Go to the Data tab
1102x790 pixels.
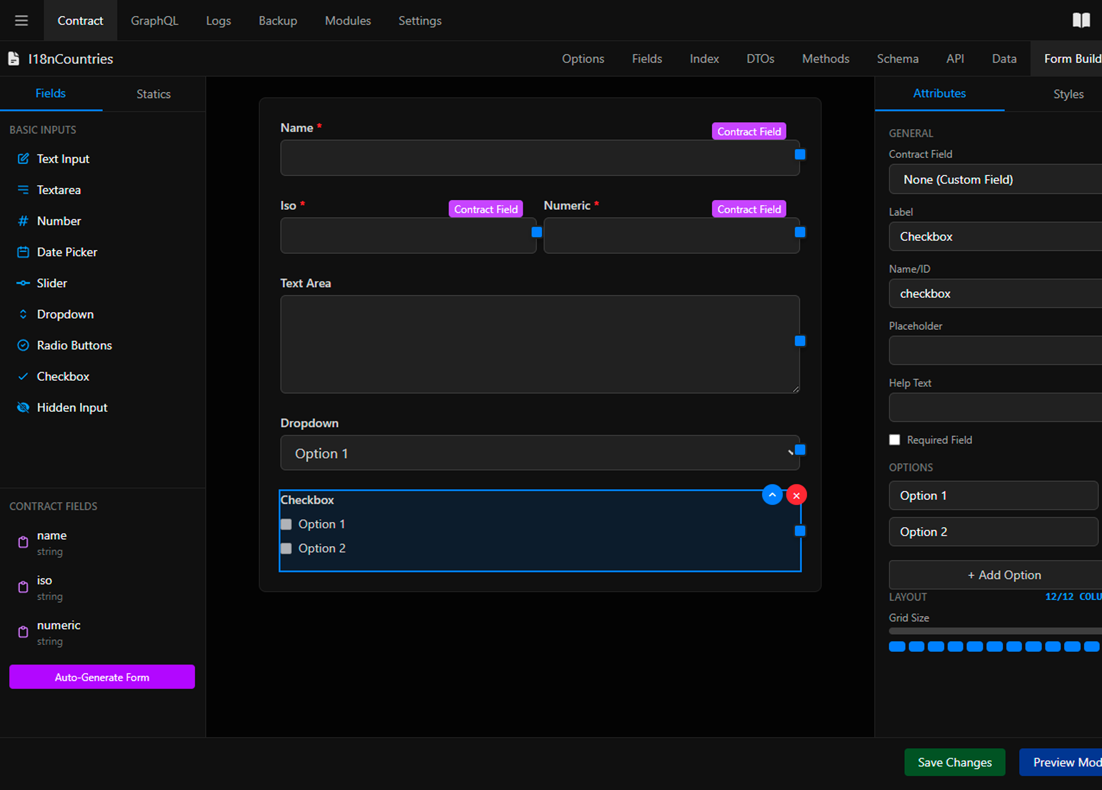click(x=1004, y=59)
